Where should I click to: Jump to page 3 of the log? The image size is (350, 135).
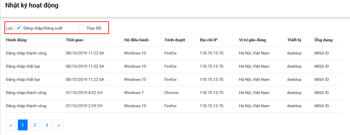coord(47,125)
